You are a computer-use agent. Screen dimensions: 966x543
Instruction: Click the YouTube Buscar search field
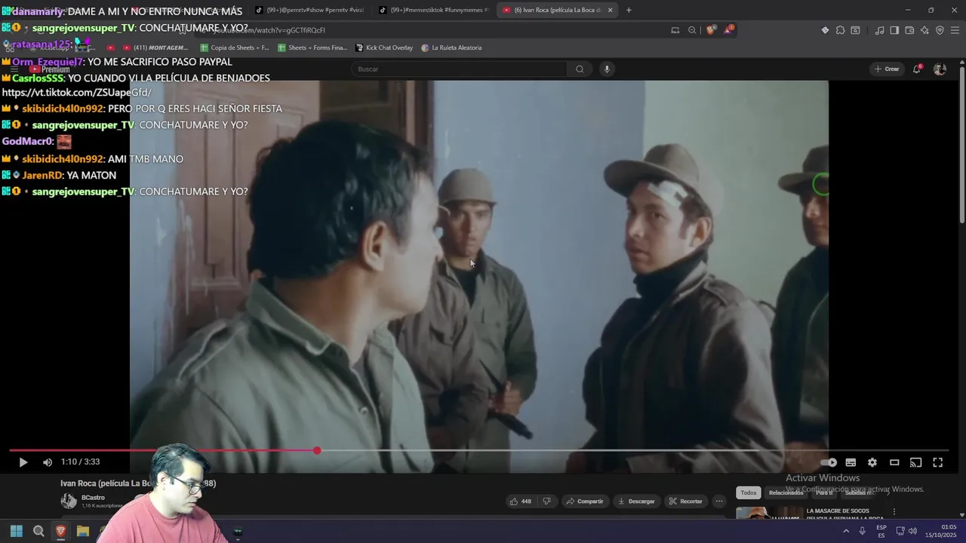click(x=460, y=69)
